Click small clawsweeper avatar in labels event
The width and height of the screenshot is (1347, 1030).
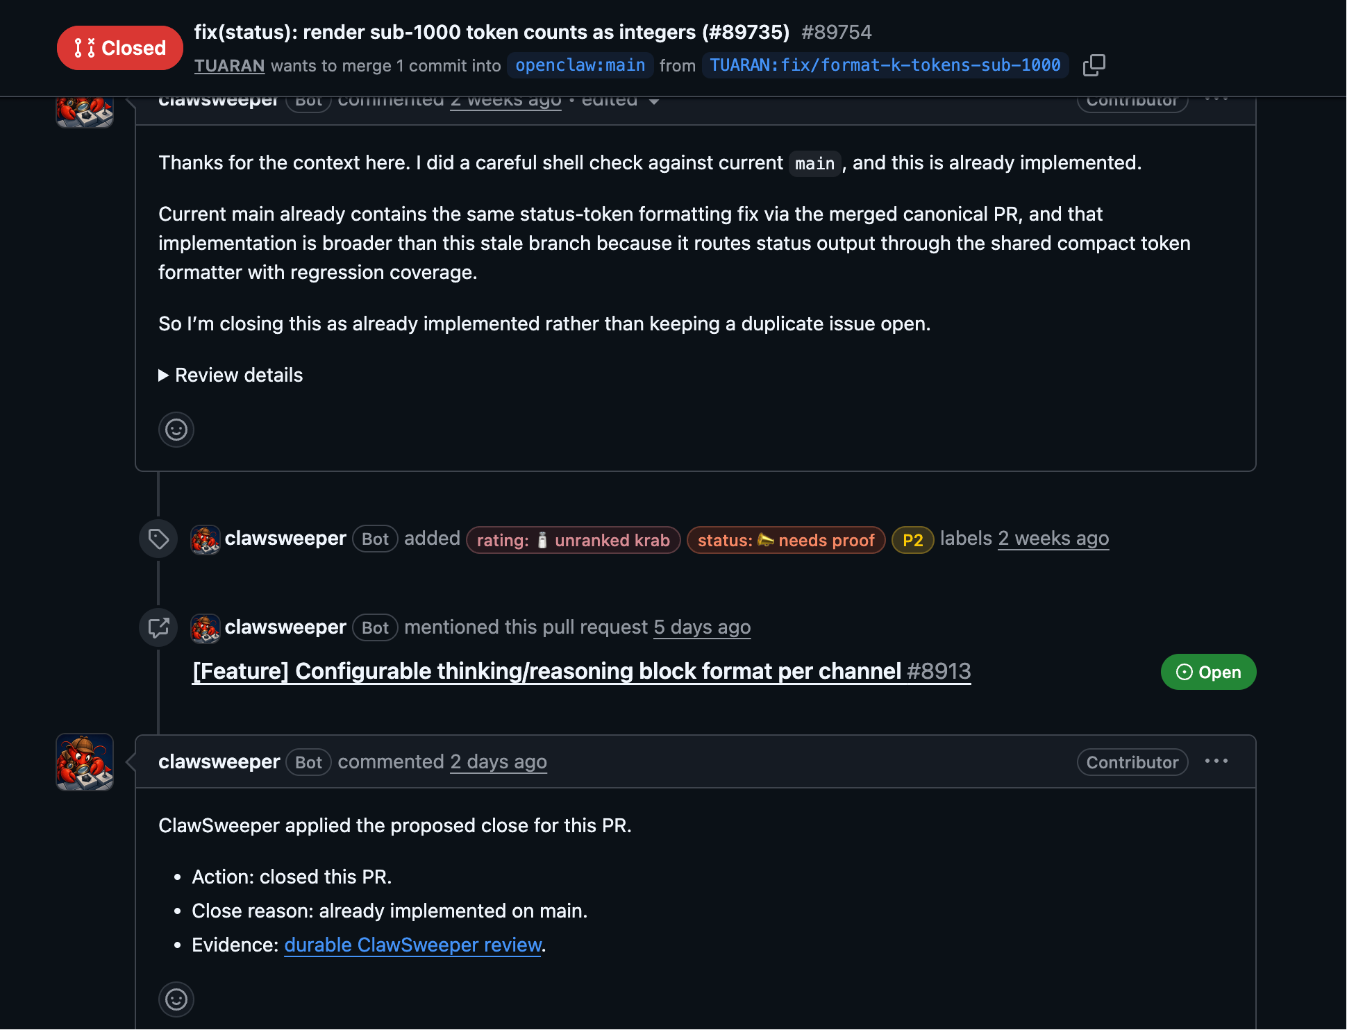(x=205, y=539)
